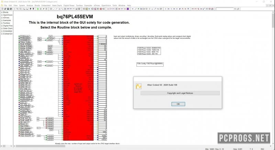Pause the simulation using the pause icon
This screenshot has height=150, width=275.
click(x=41, y=9)
